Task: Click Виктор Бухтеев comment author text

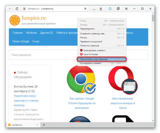Action: tap(24, 87)
